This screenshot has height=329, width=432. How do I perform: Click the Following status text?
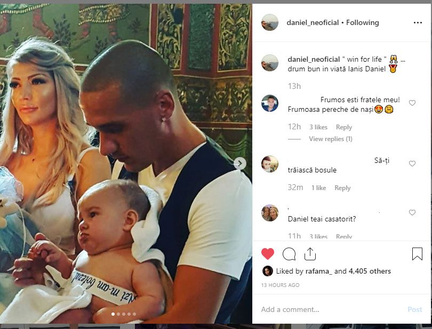(x=362, y=22)
